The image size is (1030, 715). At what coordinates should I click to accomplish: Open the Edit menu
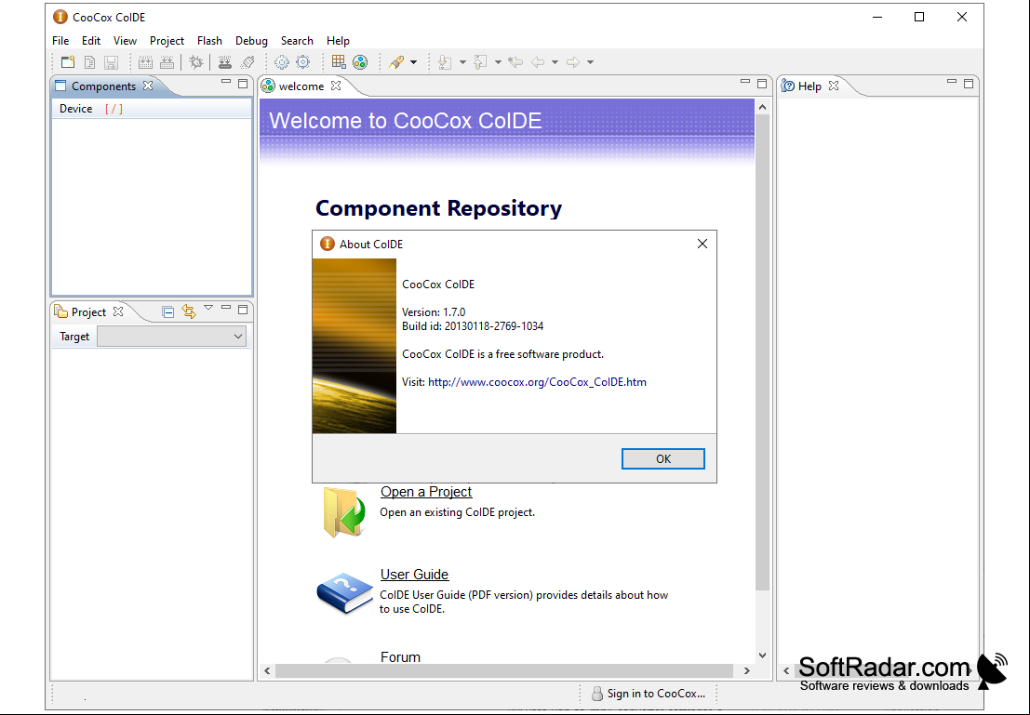pos(90,41)
